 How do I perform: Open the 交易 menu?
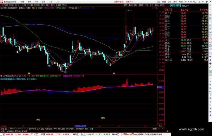pyautogui.click(x=50, y=2)
